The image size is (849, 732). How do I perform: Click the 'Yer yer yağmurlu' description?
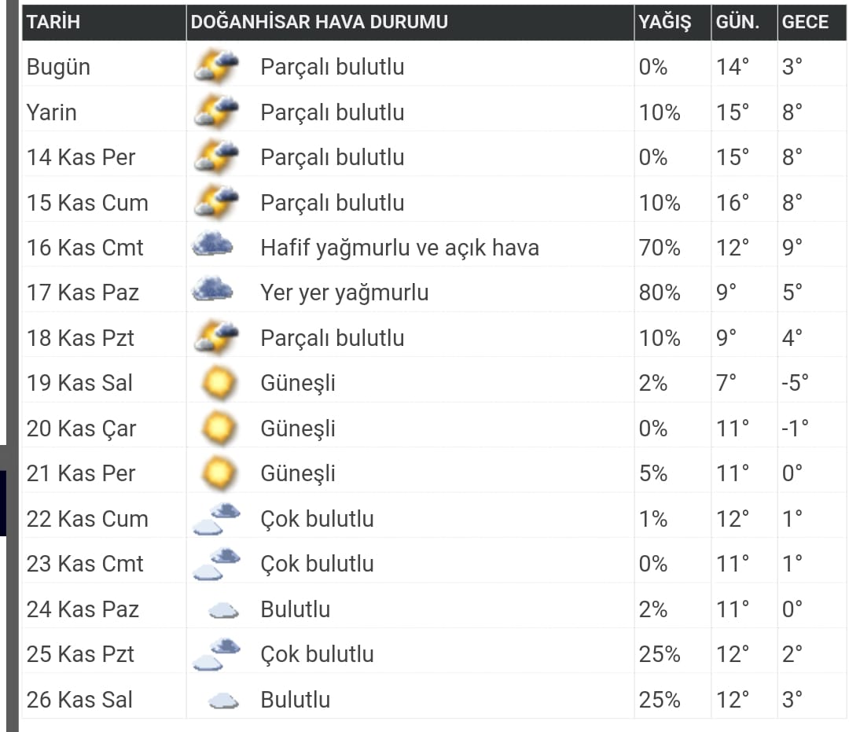(344, 292)
